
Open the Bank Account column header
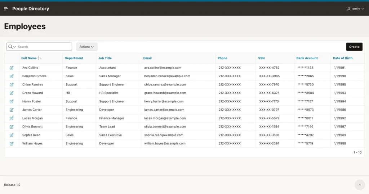pos(307,58)
